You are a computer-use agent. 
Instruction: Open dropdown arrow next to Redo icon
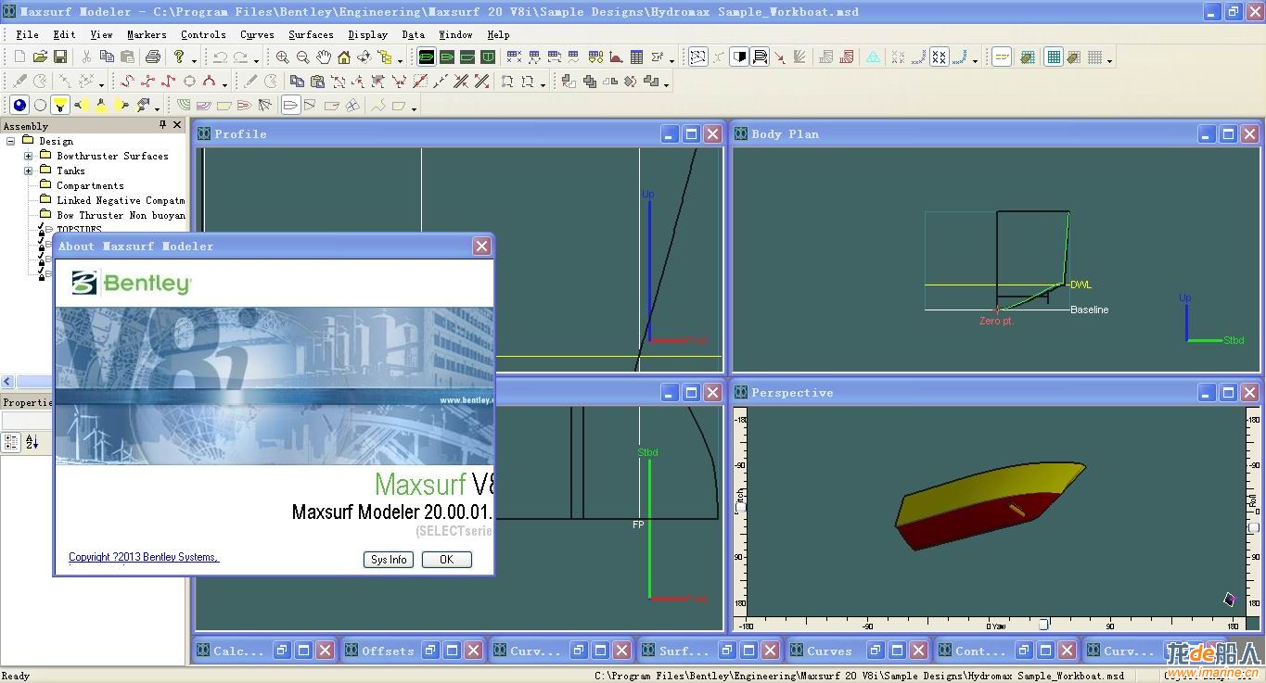(x=256, y=60)
